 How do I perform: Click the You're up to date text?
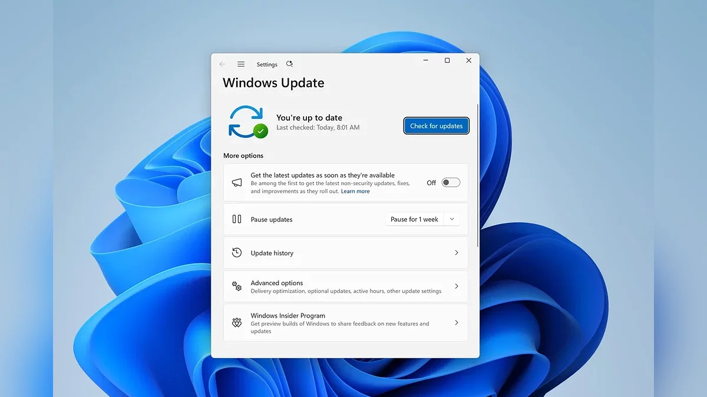[309, 118]
